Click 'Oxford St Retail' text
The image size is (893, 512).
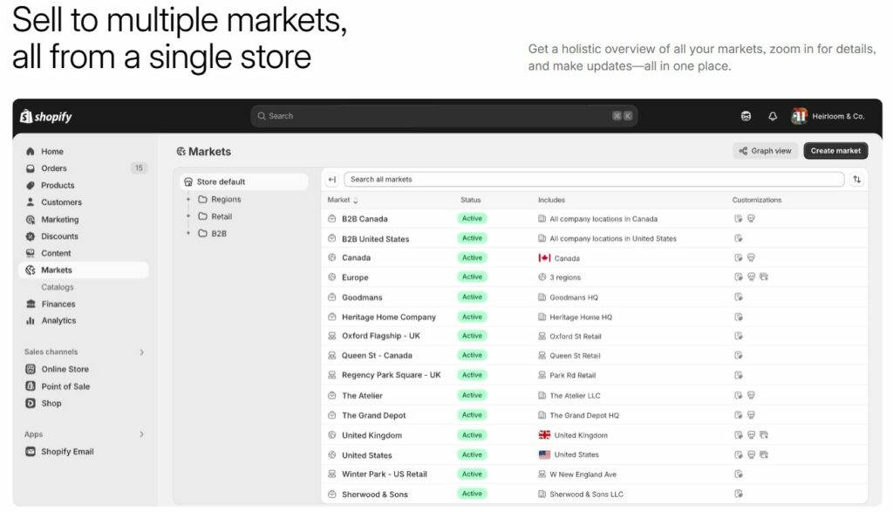tap(576, 337)
